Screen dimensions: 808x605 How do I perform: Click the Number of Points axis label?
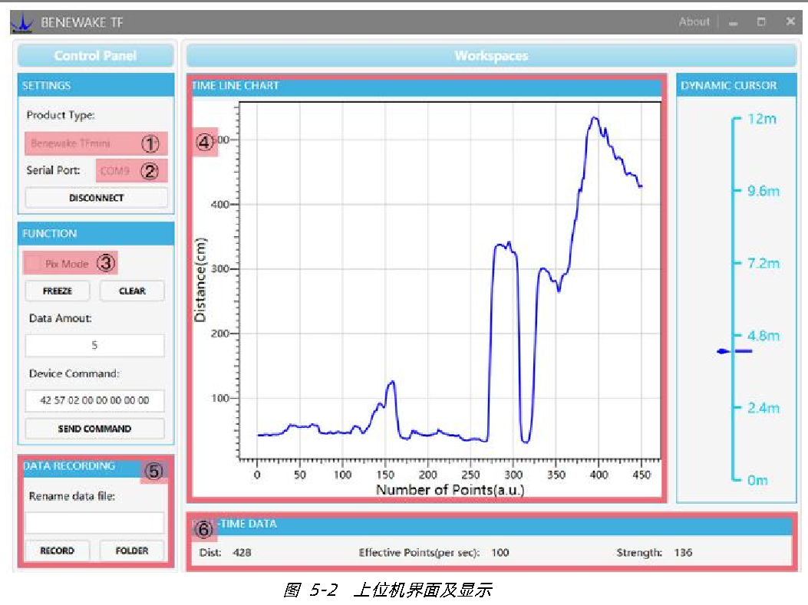pyautogui.click(x=450, y=490)
